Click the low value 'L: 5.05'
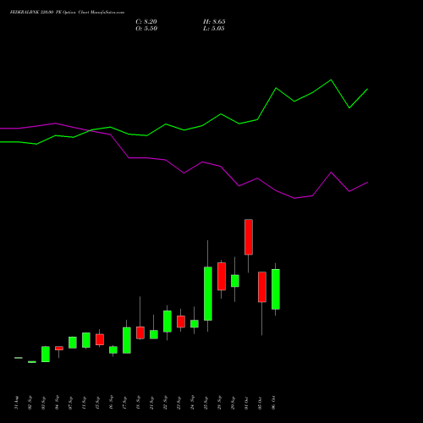The image size is (423, 423). pos(214,29)
